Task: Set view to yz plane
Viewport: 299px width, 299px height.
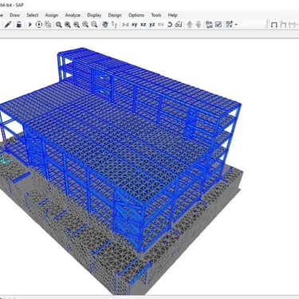Action: tap(152, 25)
